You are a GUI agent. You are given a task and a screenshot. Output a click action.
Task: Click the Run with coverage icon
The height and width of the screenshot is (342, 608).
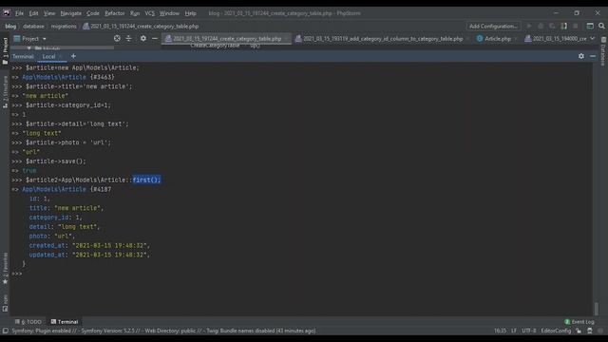(x=552, y=26)
